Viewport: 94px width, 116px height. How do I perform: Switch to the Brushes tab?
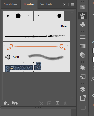click(x=29, y=4)
